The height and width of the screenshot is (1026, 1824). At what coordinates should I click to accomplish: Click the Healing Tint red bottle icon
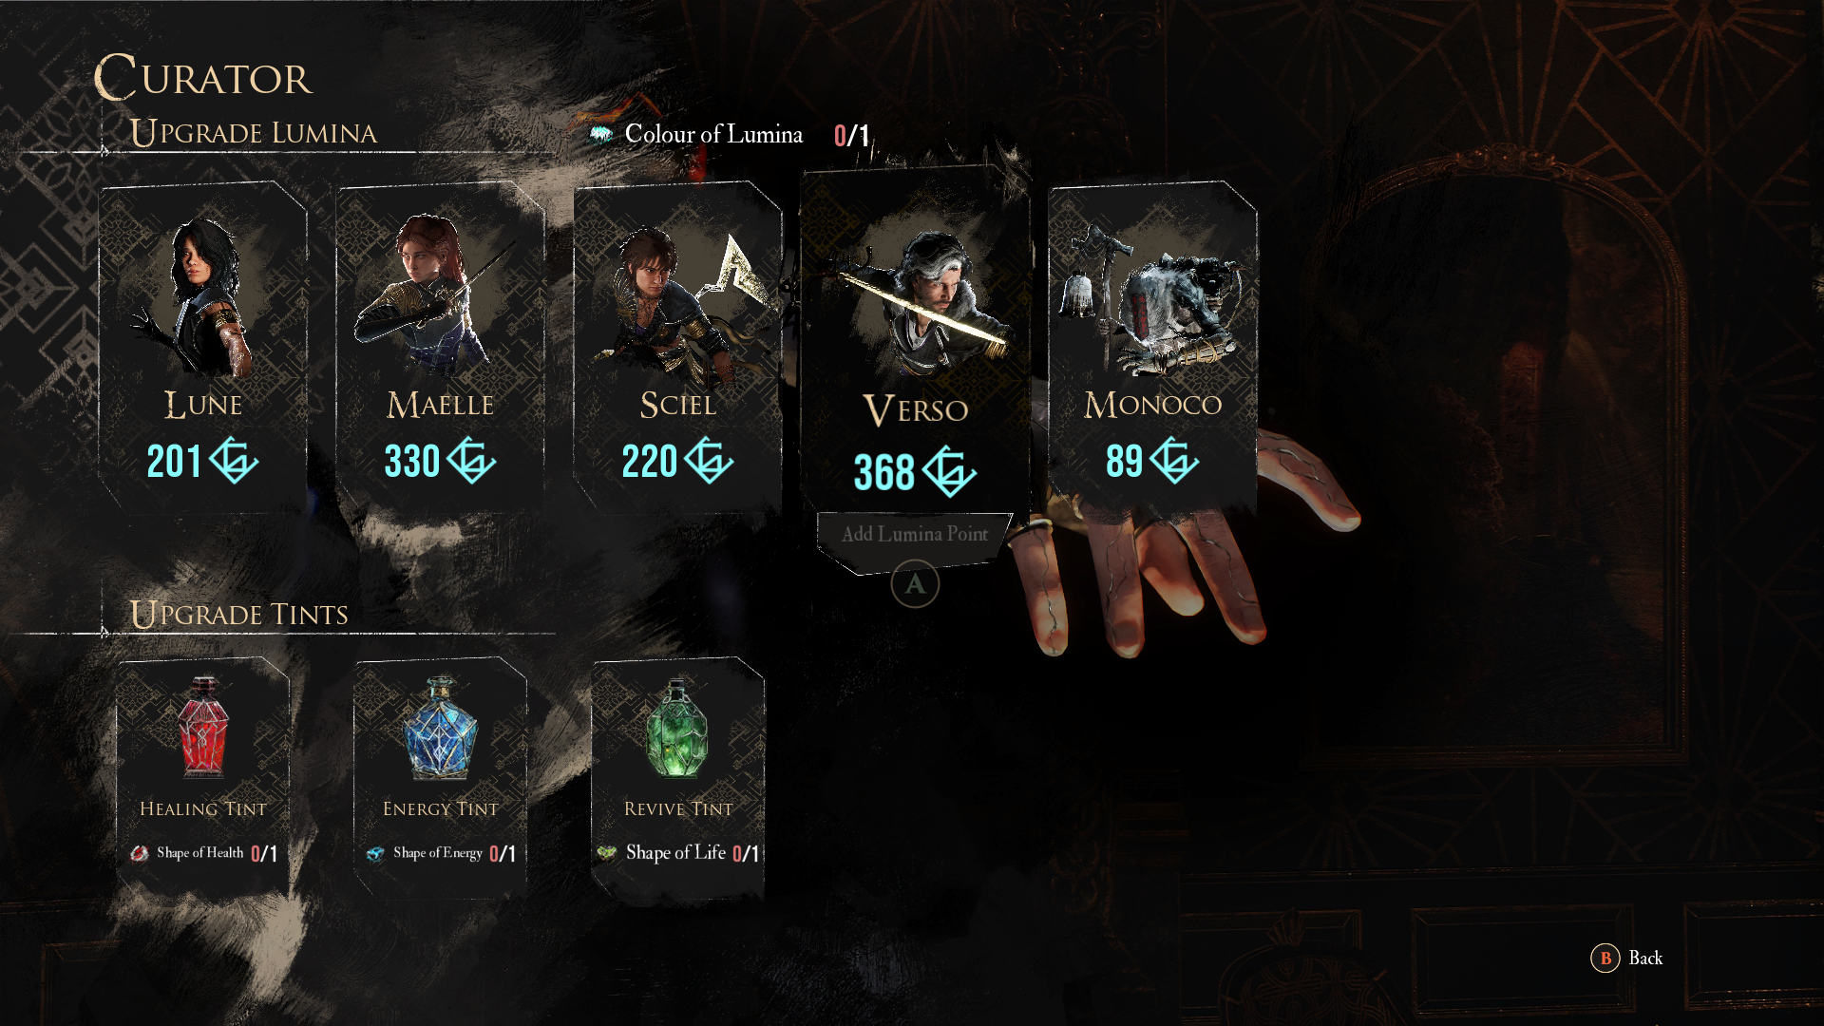[202, 727]
